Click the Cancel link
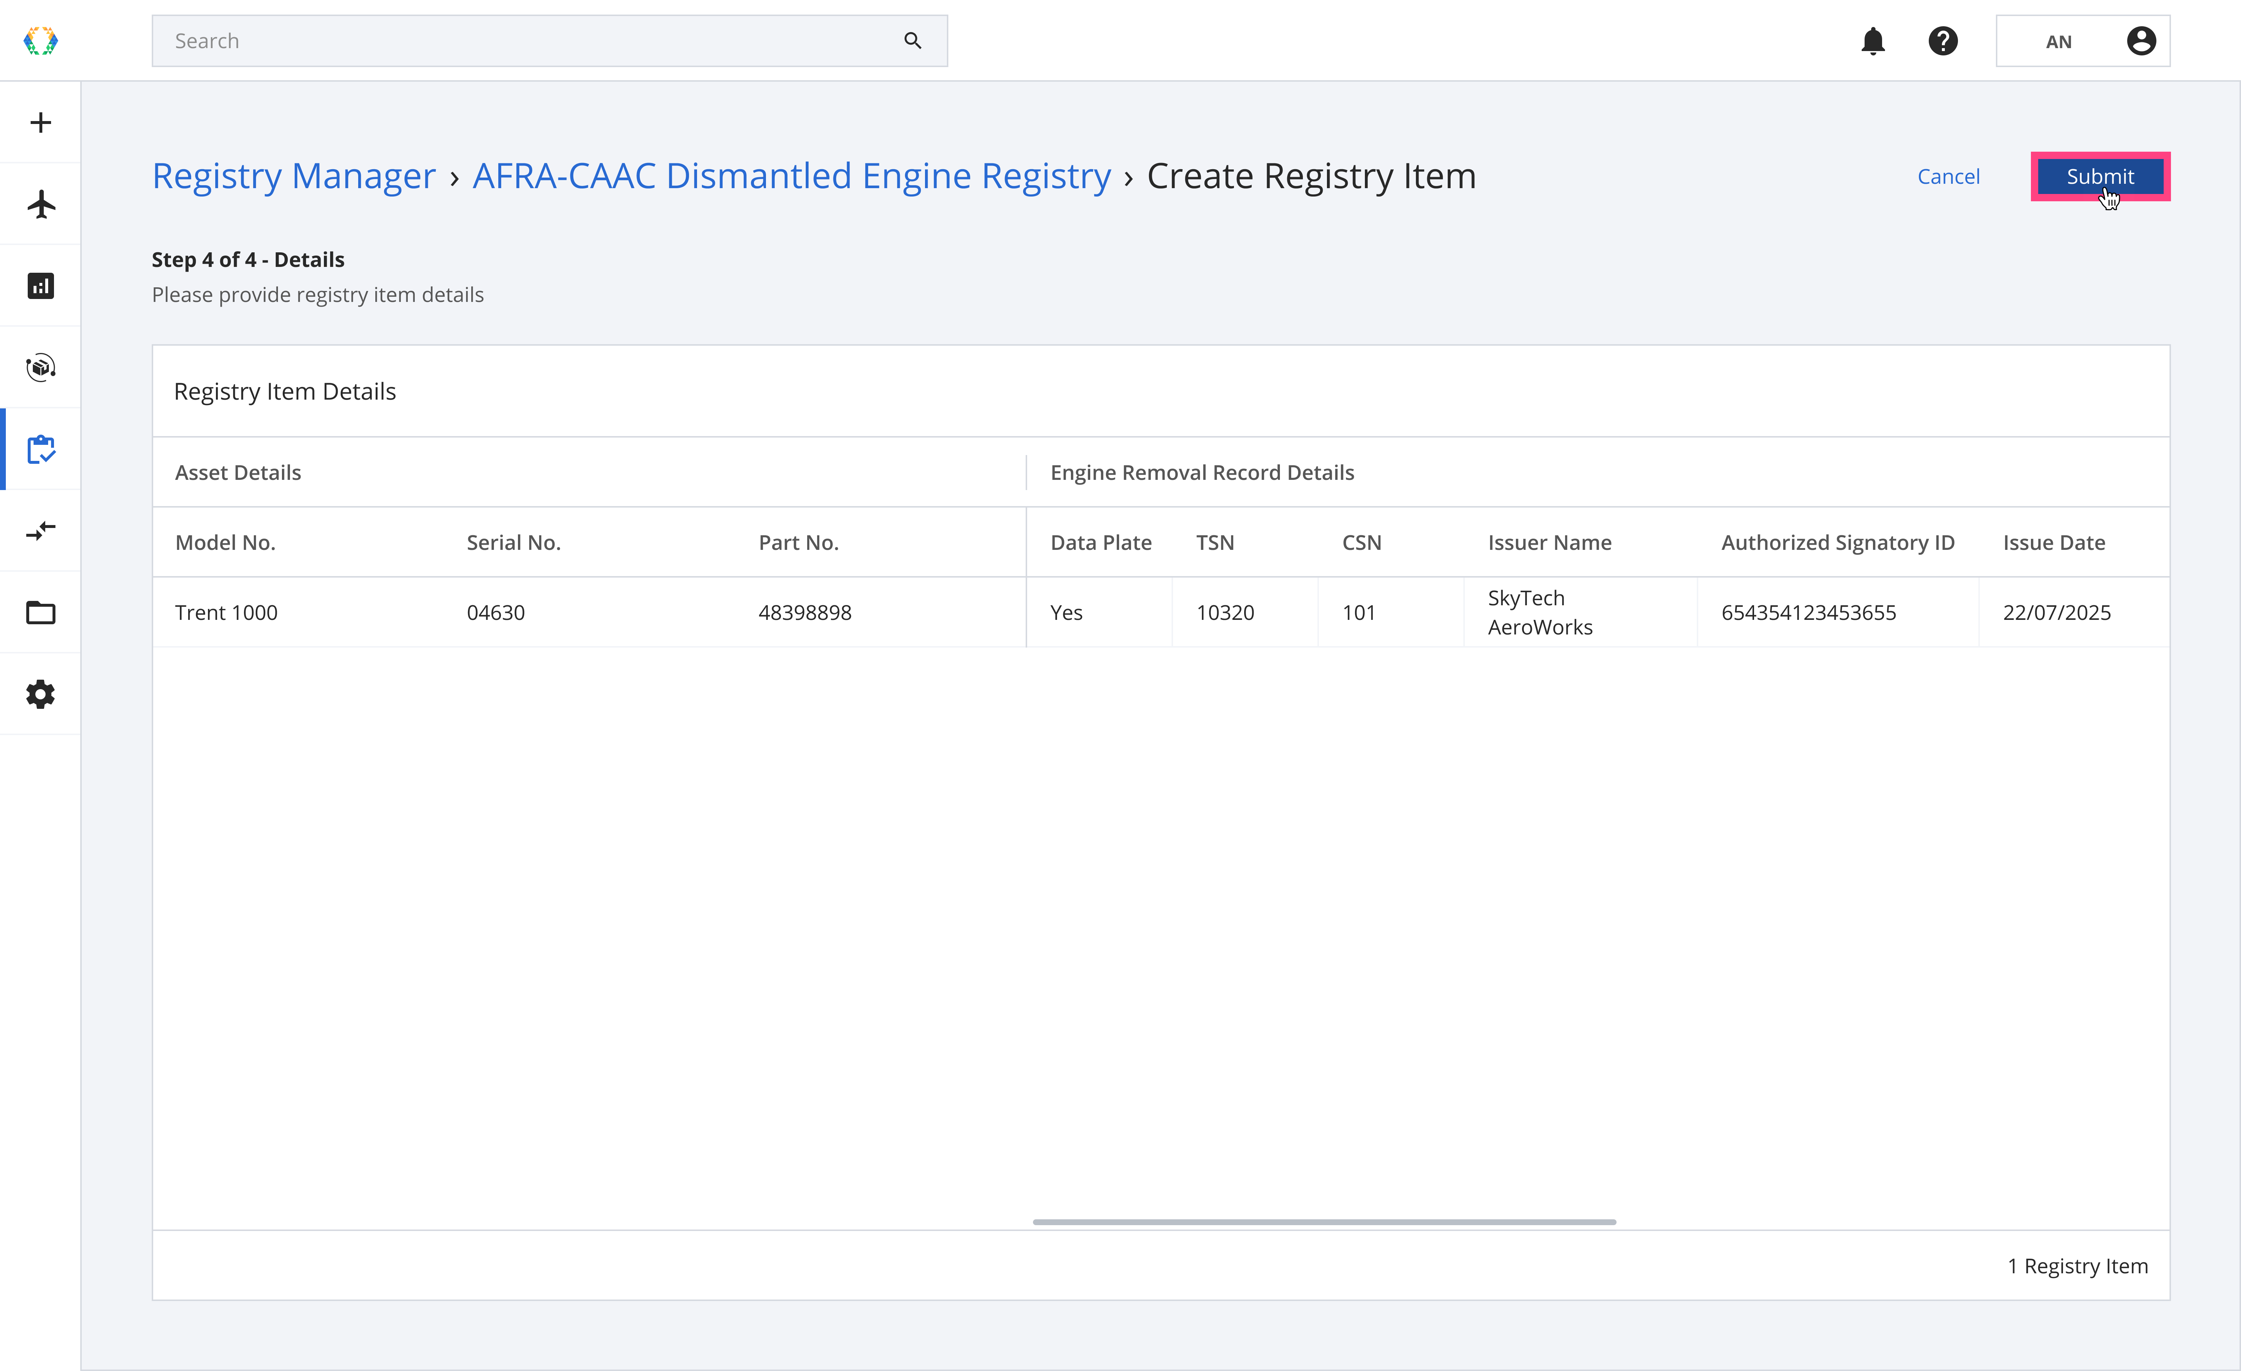2241x1371 pixels. coord(1948,176)
